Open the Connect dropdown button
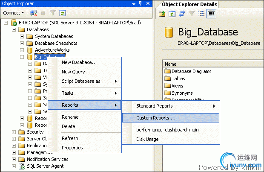 (x=14, y=13)
